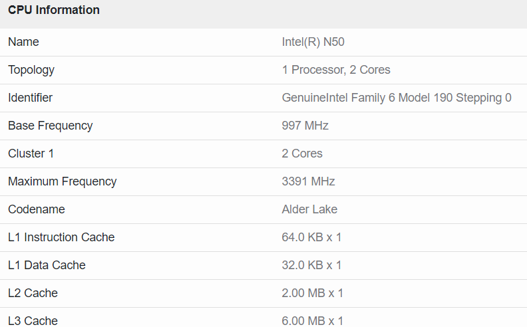Screen dimensions: 527x327
Task: Click the Alder Lake codename value
Action: pos(309,209)
